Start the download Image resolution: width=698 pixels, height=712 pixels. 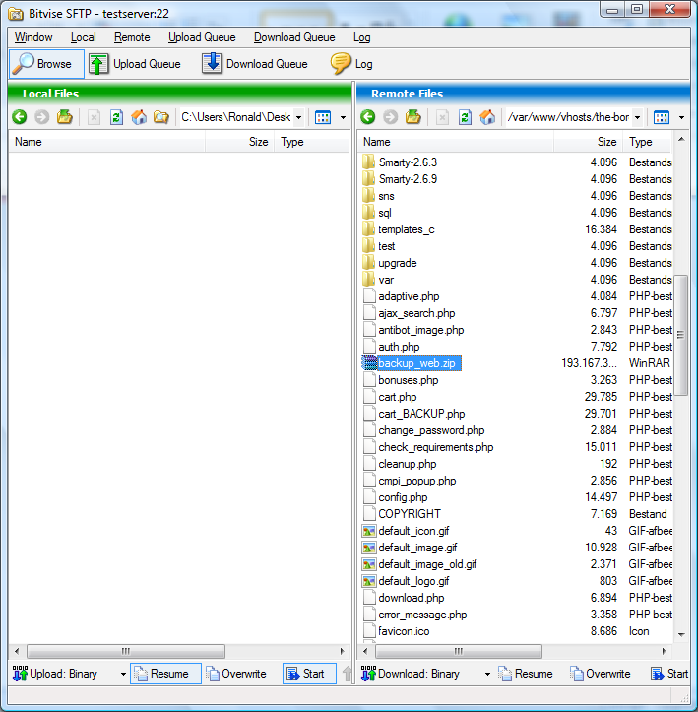[669, 674]
